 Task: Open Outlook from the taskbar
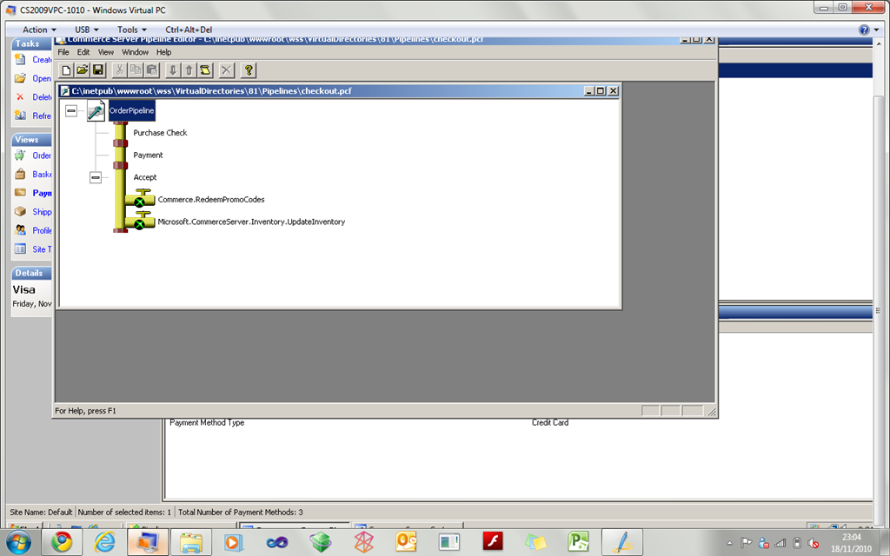pos(407,542)
